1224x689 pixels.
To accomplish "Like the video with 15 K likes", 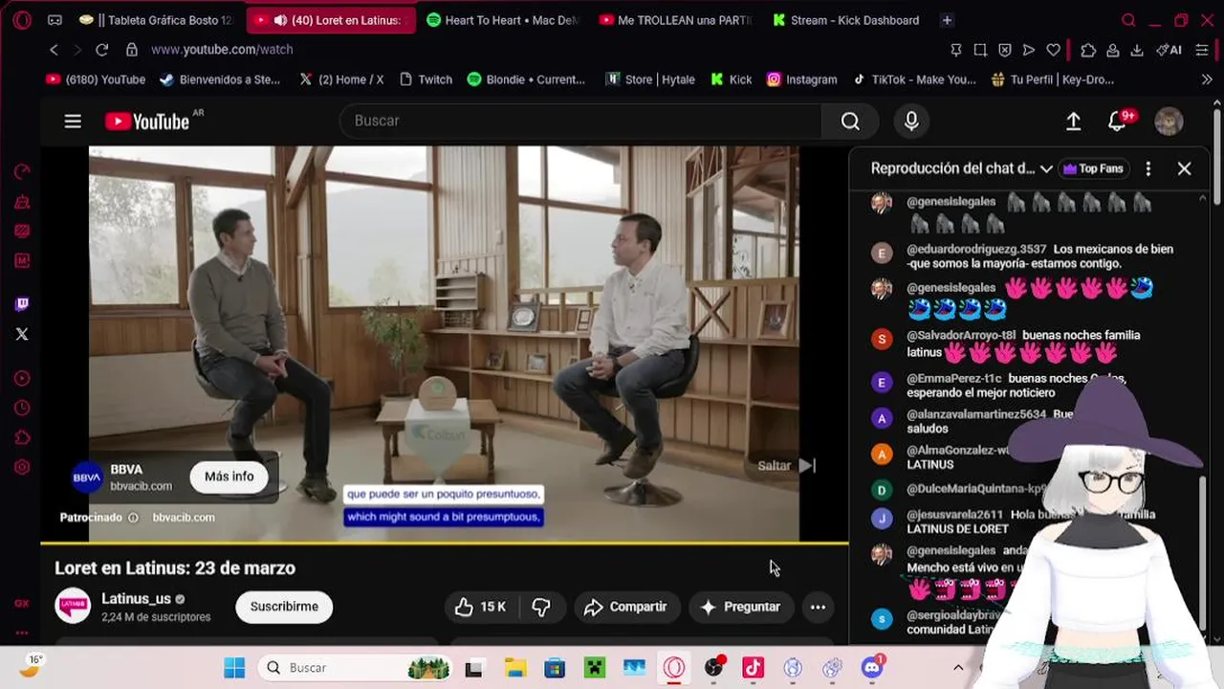I will tap(481, 607).
